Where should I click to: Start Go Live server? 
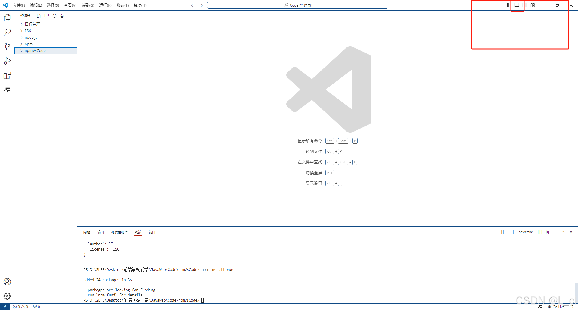pyautogui.click(x=556, y=307)
